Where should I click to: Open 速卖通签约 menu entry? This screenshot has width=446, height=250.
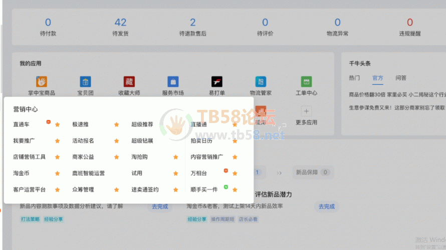coord(145,189)
